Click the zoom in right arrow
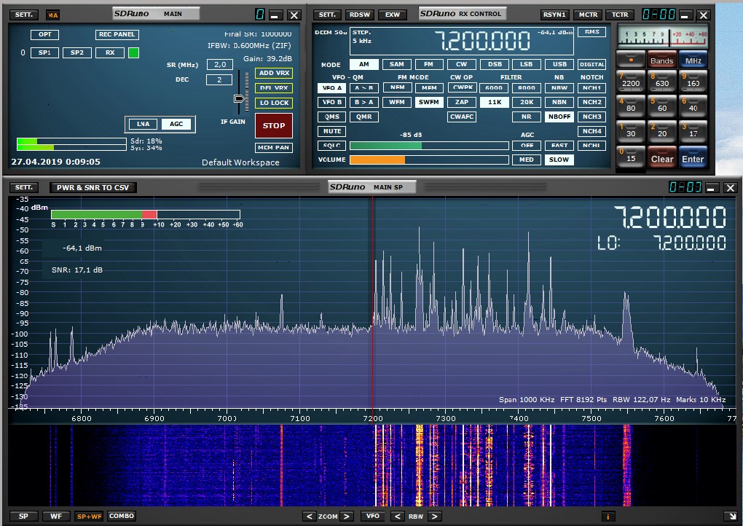Screen dimensions: 743x526 click(x=347, y=516)
